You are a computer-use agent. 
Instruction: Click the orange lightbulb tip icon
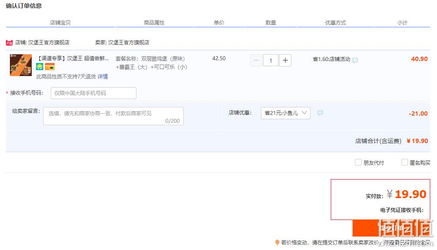277,242
